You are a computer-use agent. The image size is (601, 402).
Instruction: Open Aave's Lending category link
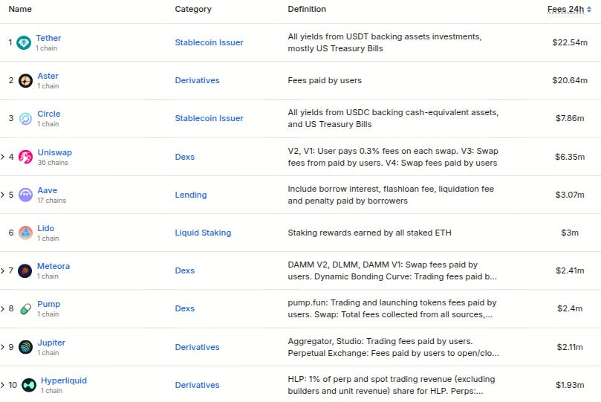pyautogui.click(x=190, y=195)
